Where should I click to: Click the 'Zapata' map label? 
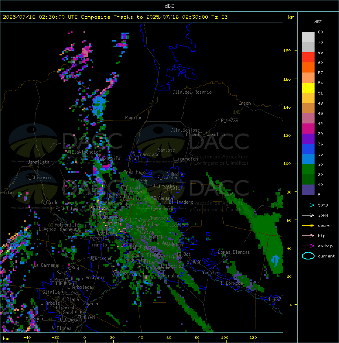pos(90,303)
